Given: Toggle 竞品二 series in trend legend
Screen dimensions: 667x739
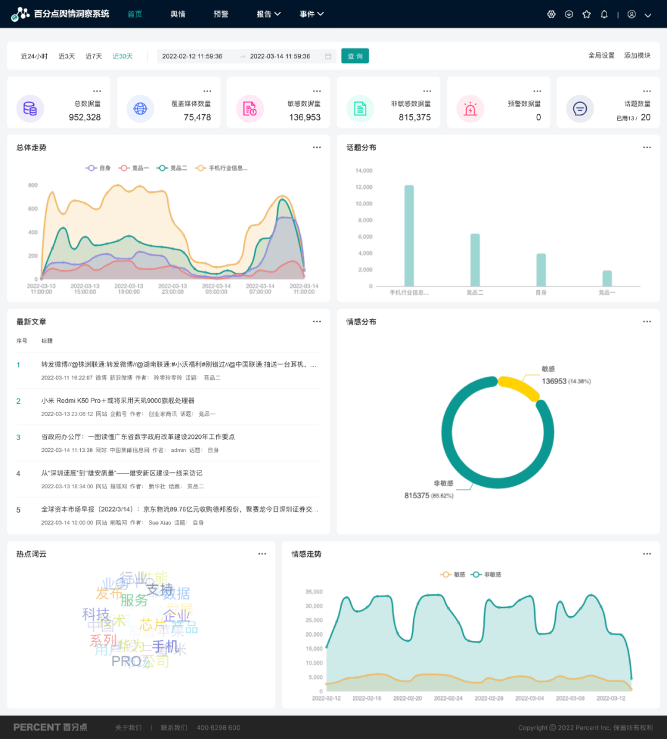Looking at the screenshot, I should (172, 168).
